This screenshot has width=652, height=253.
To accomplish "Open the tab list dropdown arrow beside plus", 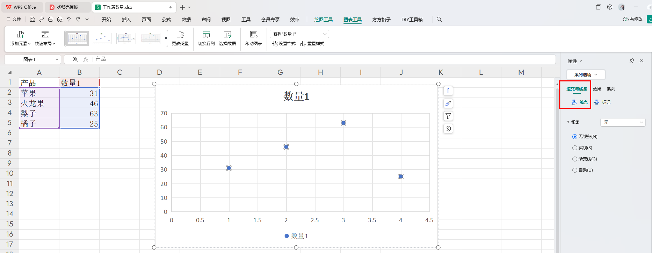I will coord(189,7).
